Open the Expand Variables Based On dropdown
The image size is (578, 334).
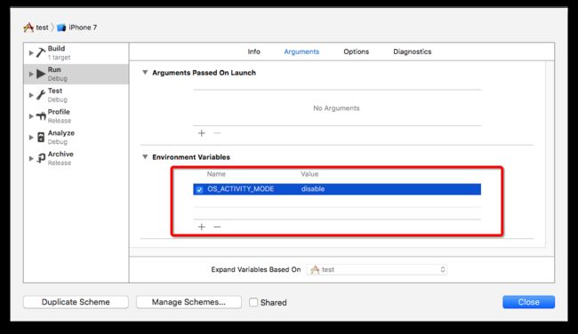click(376, 269)
